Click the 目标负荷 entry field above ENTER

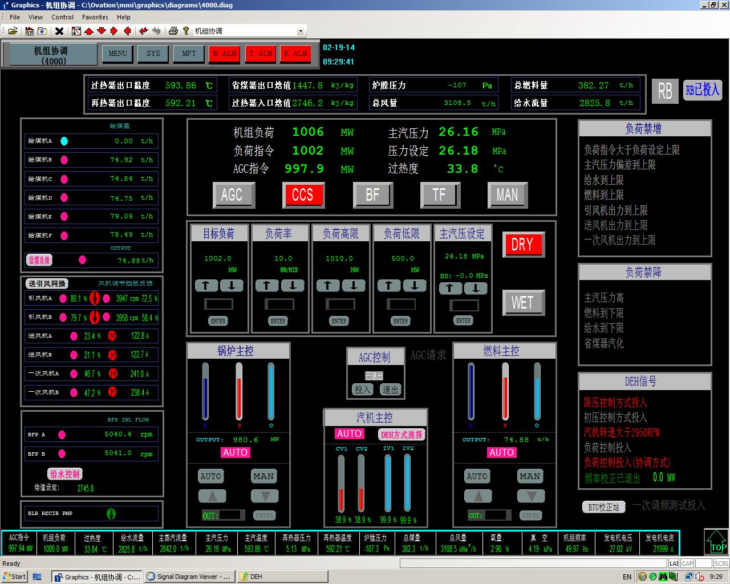[x=219, y=304]
